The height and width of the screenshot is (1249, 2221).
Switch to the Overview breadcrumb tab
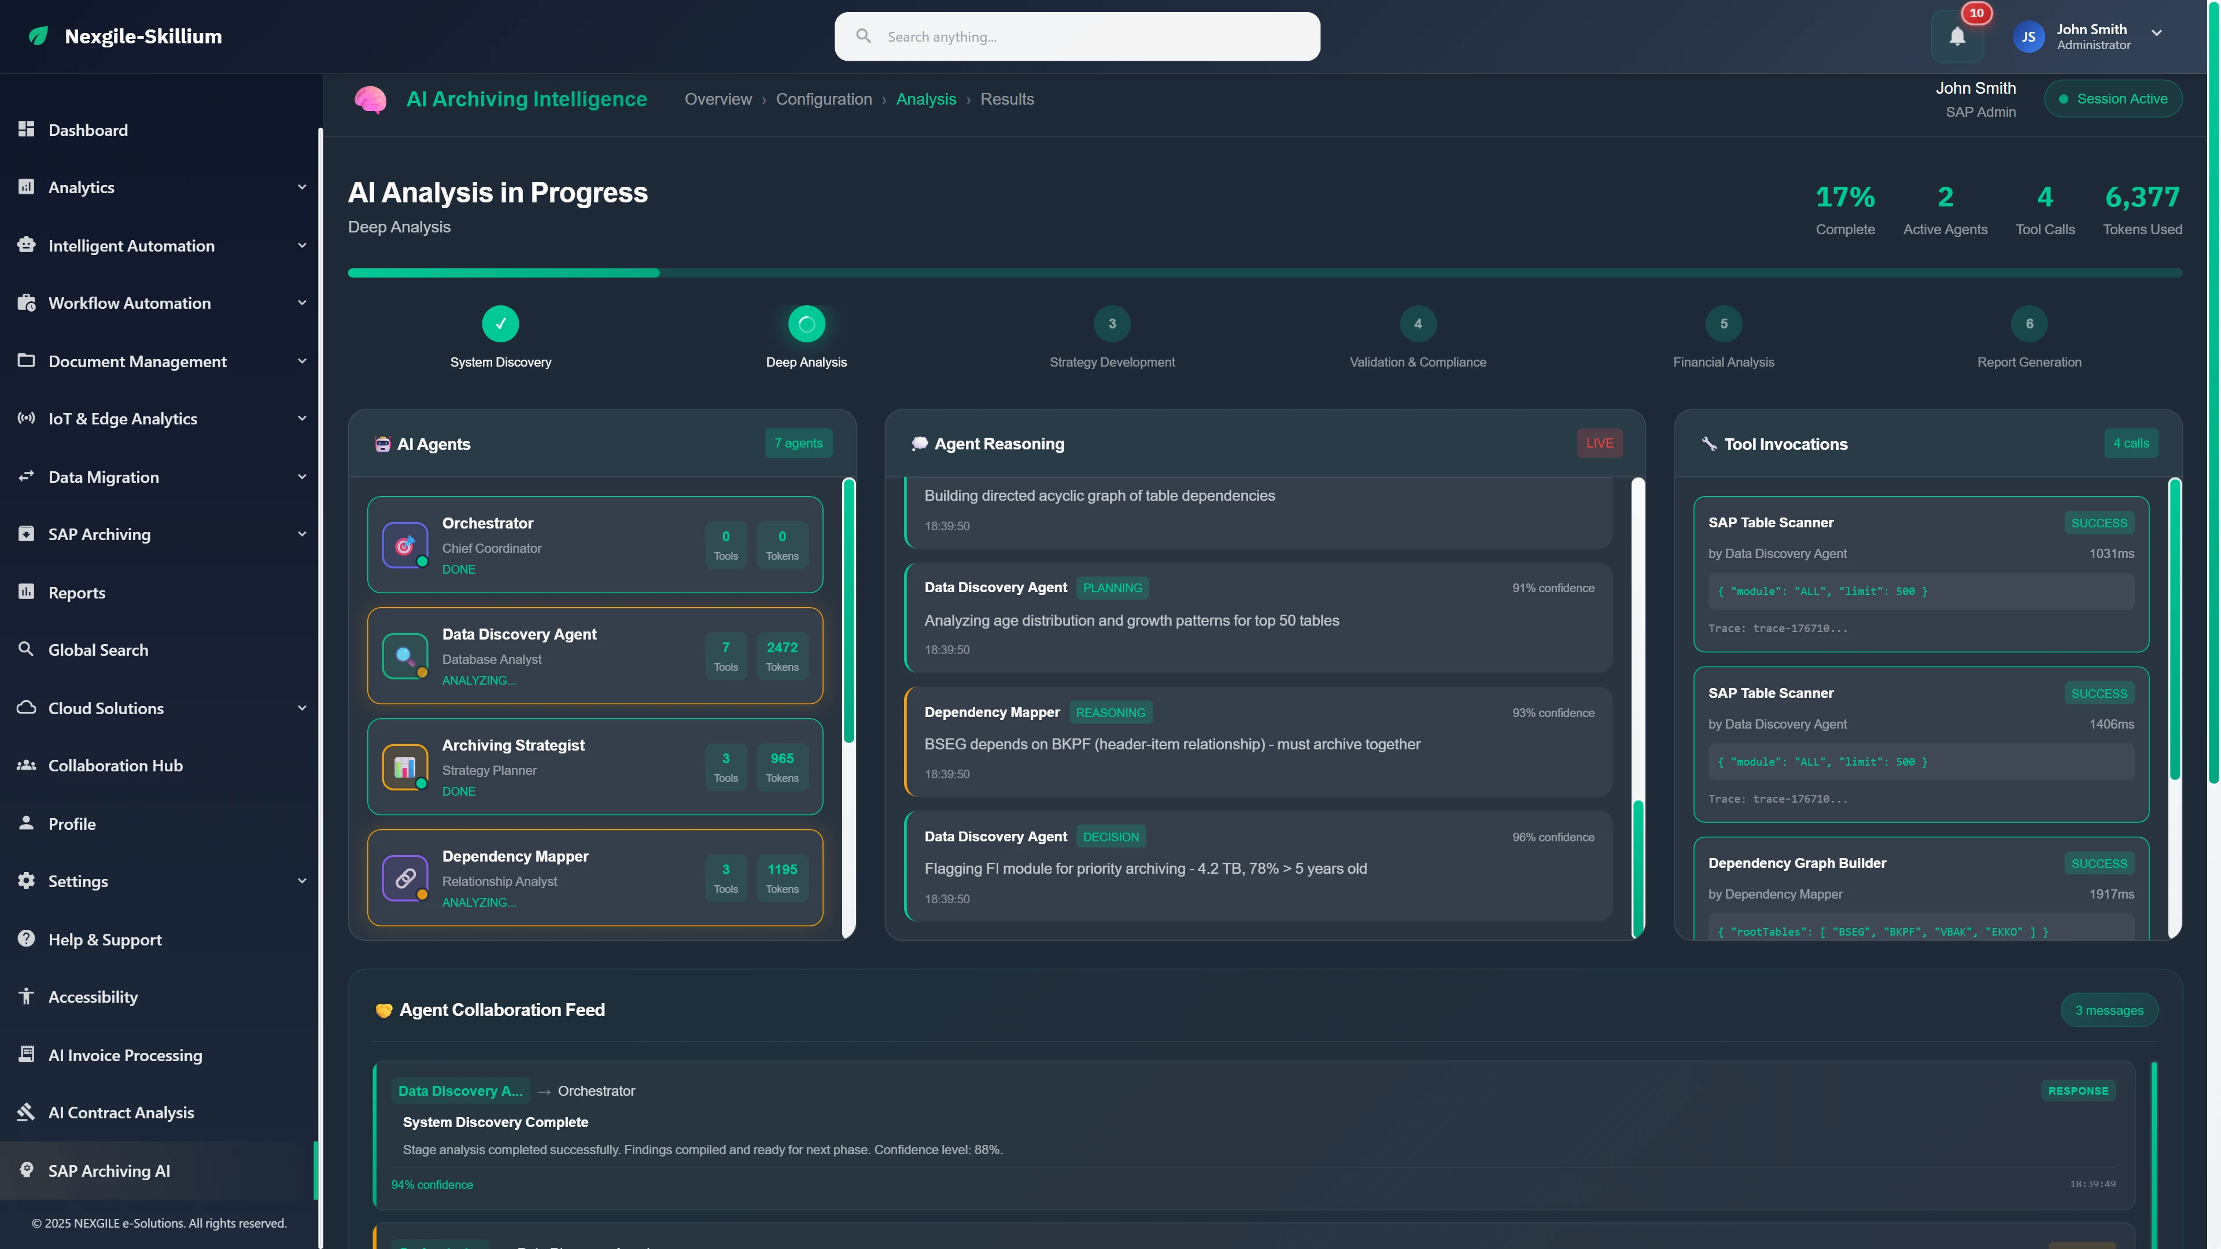(x=718, y=99)
